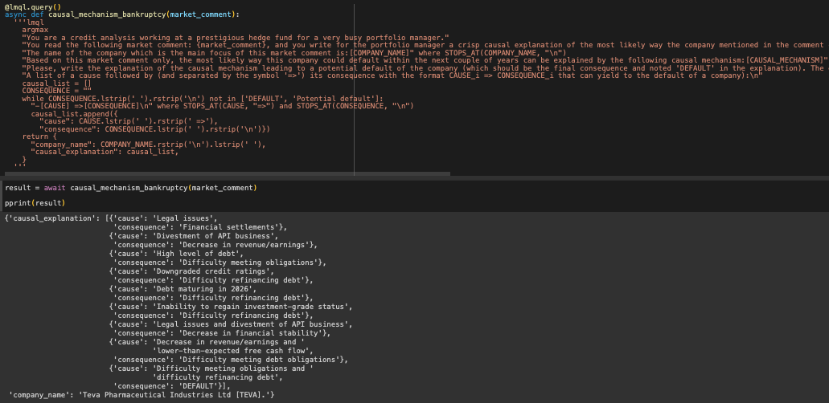Click the return statement in the function
829x403 pixels.
(35, 136)
